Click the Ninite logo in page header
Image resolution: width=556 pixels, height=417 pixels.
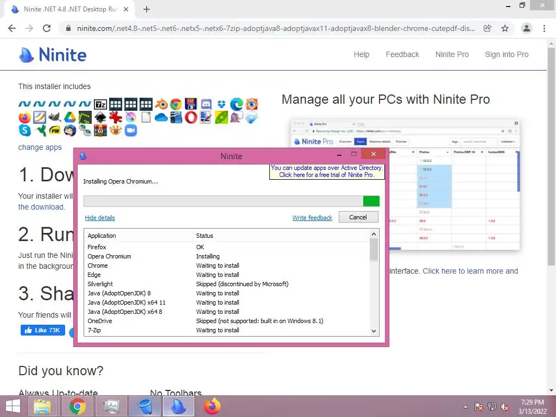tap(53, 55)
